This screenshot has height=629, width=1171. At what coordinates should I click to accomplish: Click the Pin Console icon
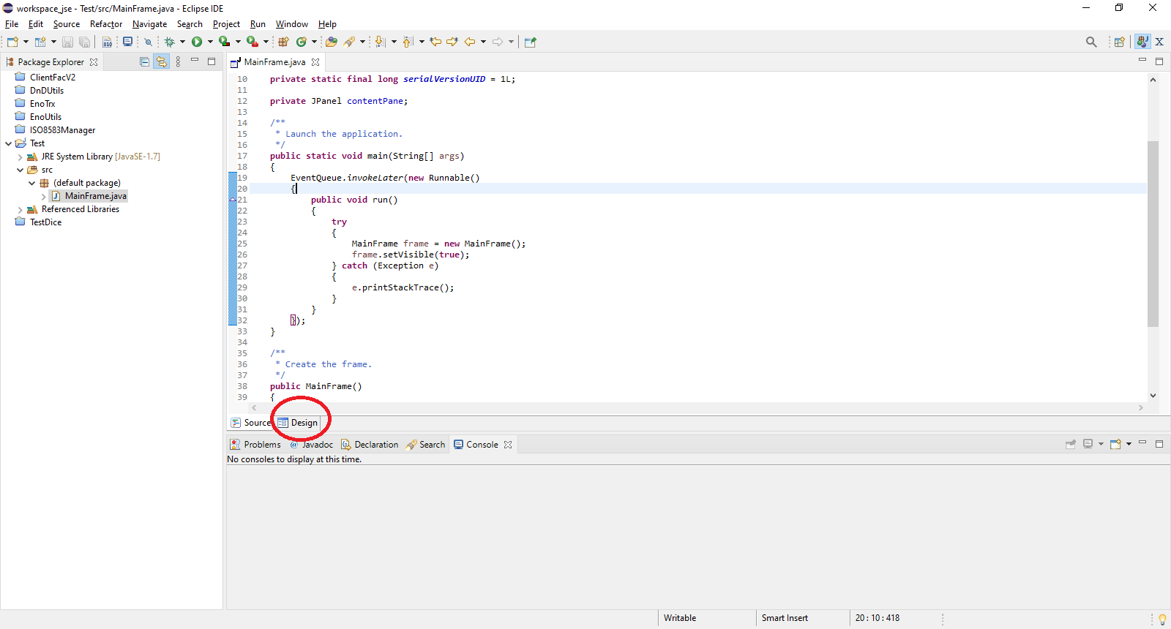click(1070, 444)
